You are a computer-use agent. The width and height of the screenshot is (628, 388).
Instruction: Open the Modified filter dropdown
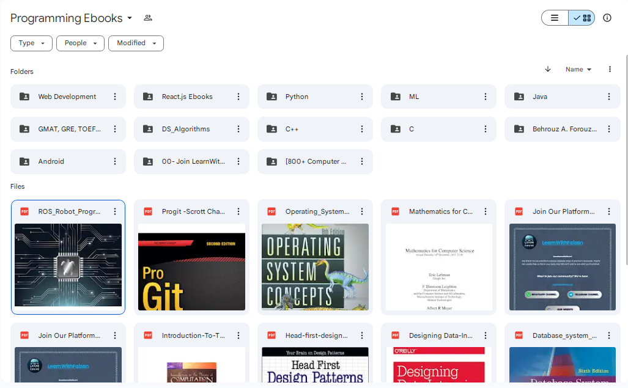136,43
